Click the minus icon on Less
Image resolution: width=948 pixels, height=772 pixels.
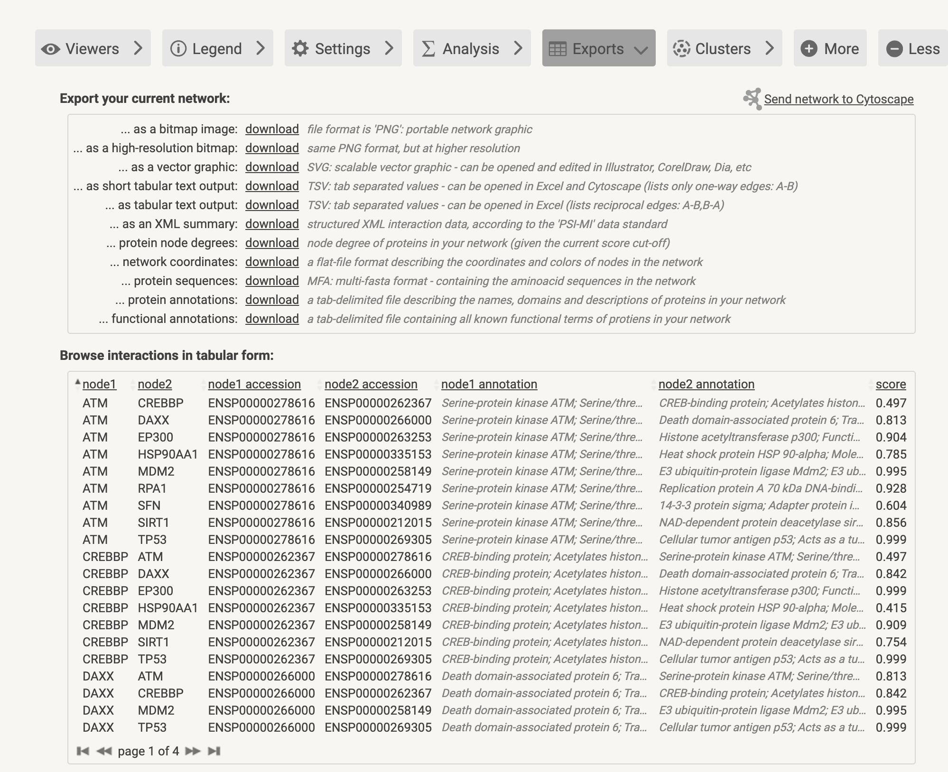click(894, 48)
